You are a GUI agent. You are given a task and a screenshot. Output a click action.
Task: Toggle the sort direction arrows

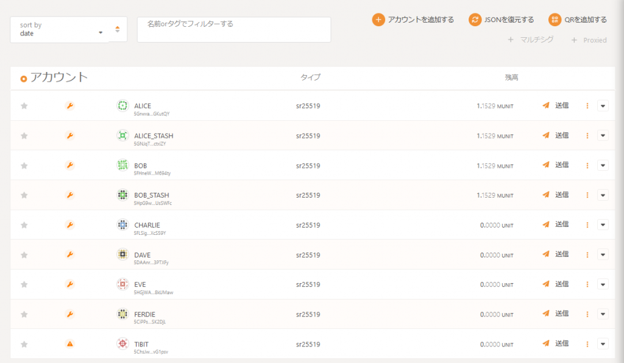(118, 29)
